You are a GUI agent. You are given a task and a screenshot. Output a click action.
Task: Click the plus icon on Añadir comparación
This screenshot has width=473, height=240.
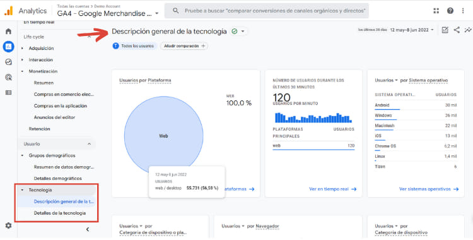[x=203, y=46]
